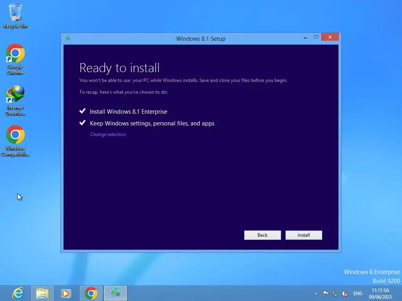Click the setup icon in title bar
This screenshot has width=402, height=301.
pyautogui.click(x=68, y=38)
